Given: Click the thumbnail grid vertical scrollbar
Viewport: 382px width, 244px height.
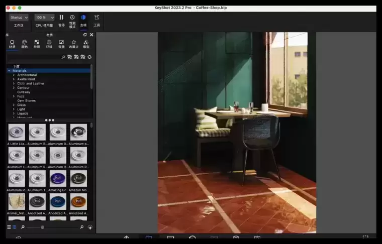Looking at the screenshot, I should (x=91, y=125).
